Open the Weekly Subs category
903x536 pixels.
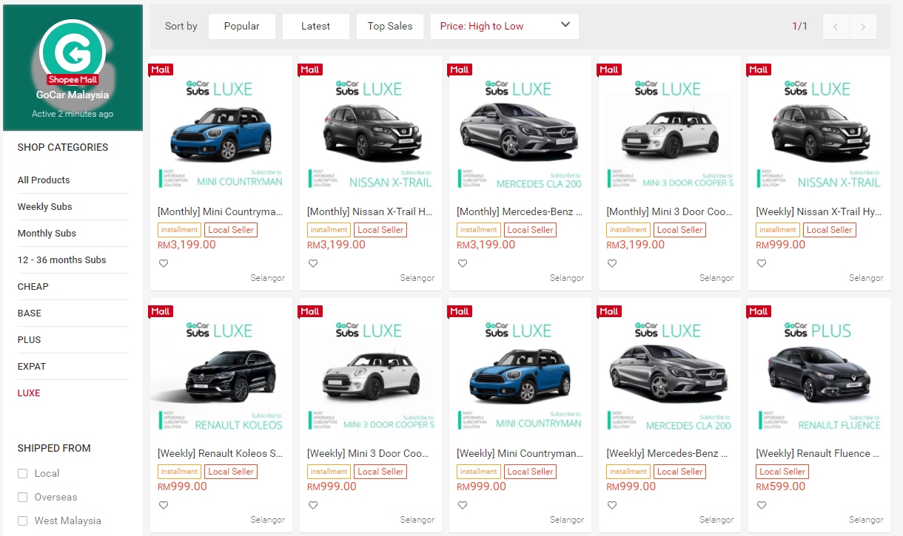tap(45, 207)
